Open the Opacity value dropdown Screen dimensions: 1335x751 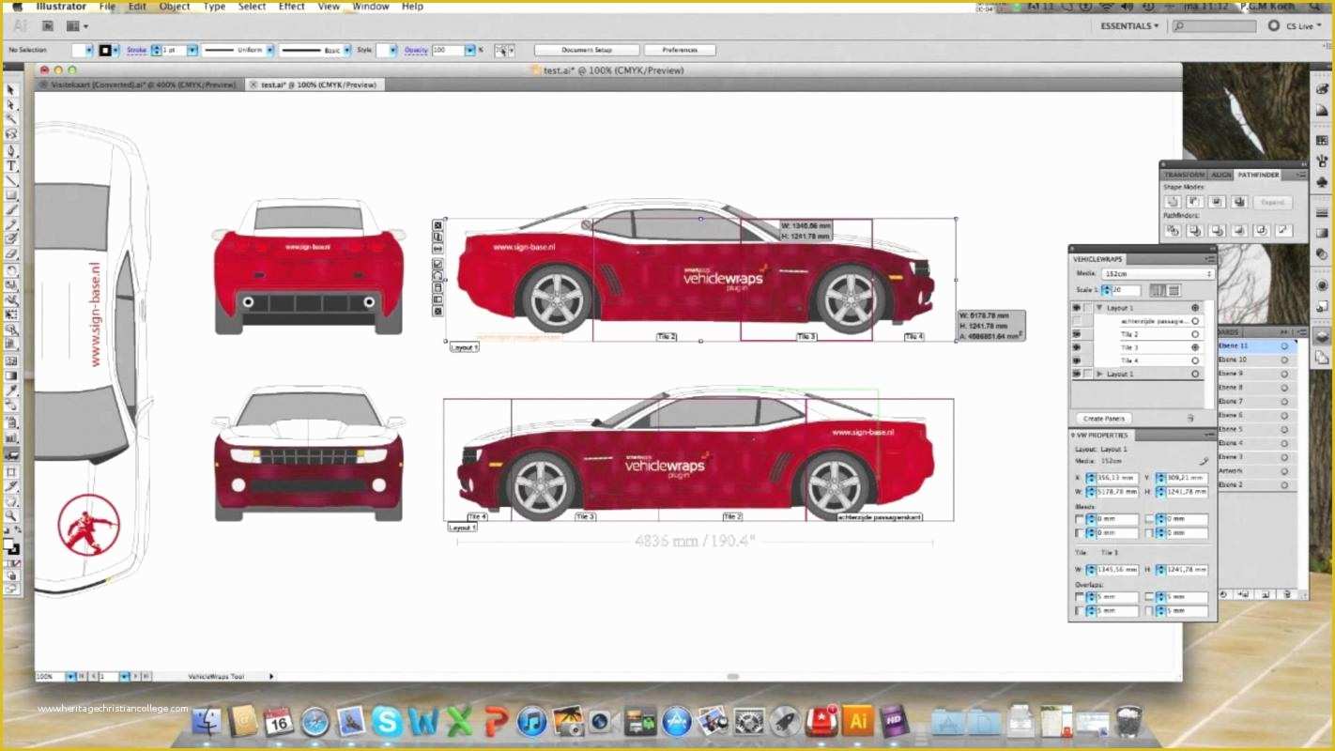point(470,50)
